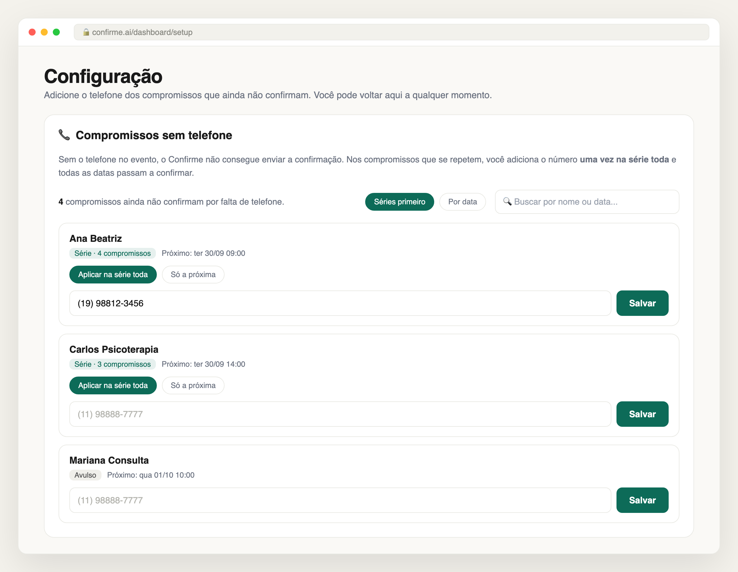Switch sorting to Por data

462,201
